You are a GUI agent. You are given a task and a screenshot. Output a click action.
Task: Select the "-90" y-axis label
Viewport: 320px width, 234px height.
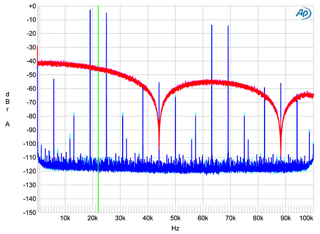[31, 130]
